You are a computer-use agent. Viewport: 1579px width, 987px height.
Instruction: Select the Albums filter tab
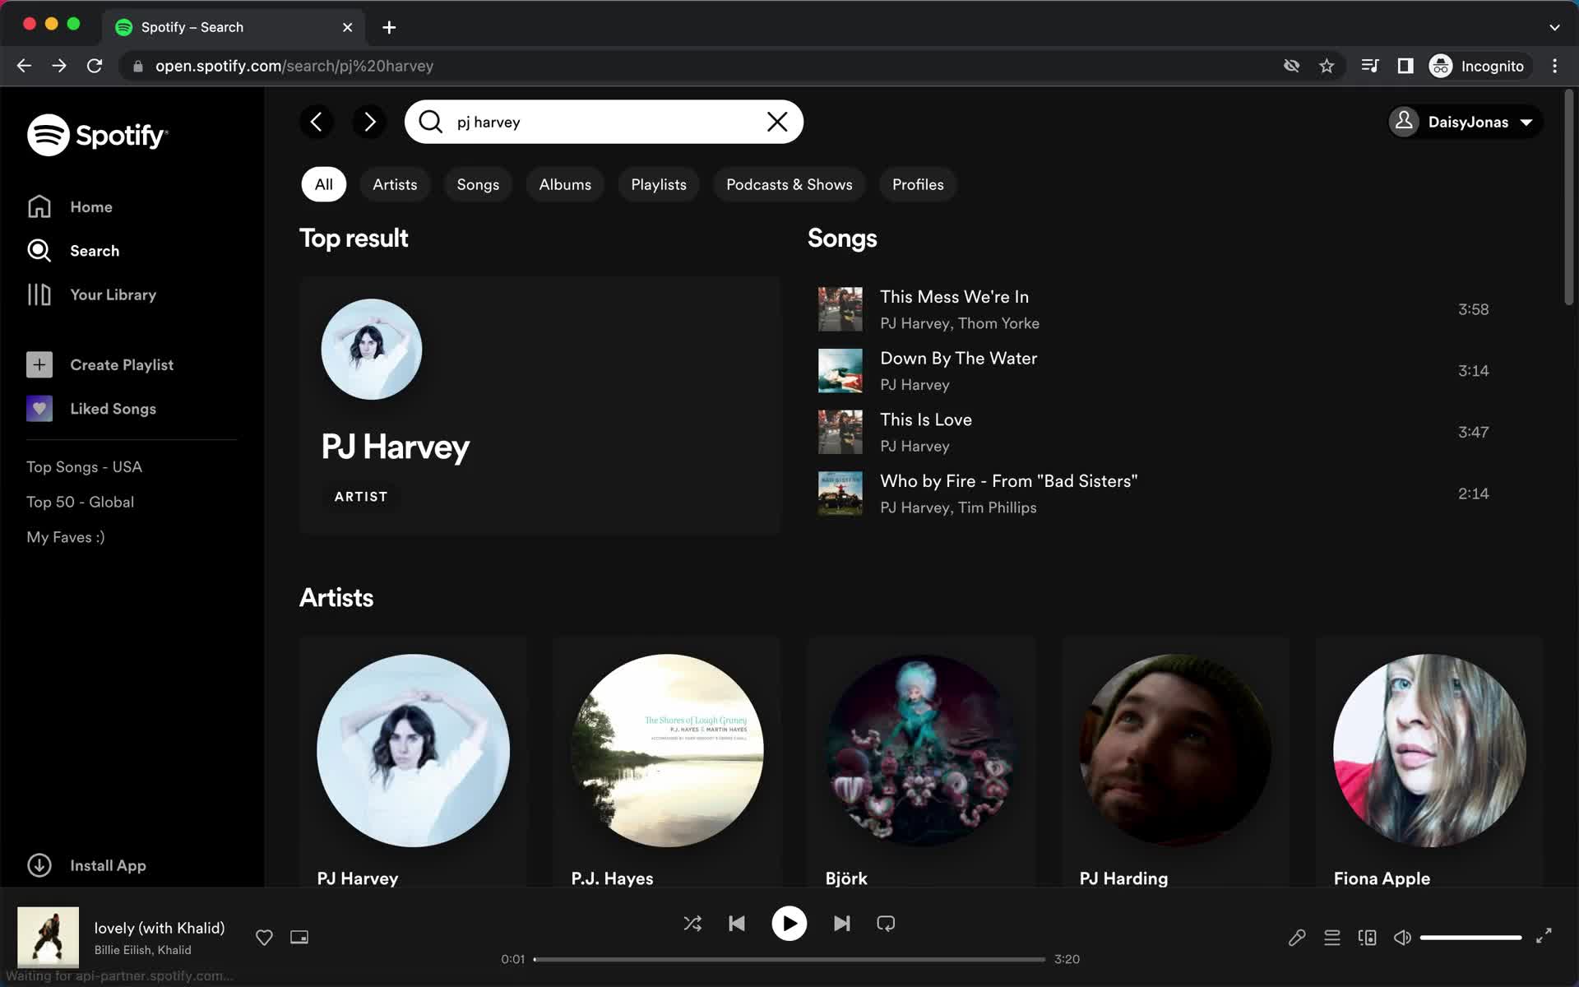(565, 184)
